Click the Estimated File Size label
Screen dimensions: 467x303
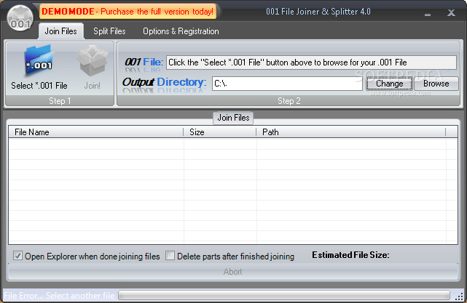[350, 255]
